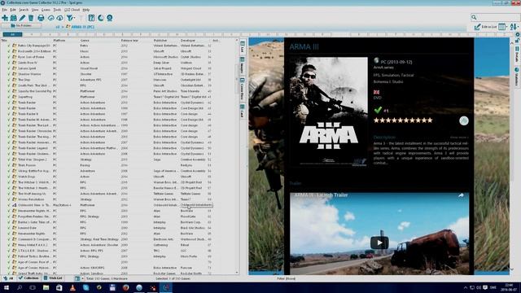Click the Show more description link
521x293 pixels.
point(459,138)
